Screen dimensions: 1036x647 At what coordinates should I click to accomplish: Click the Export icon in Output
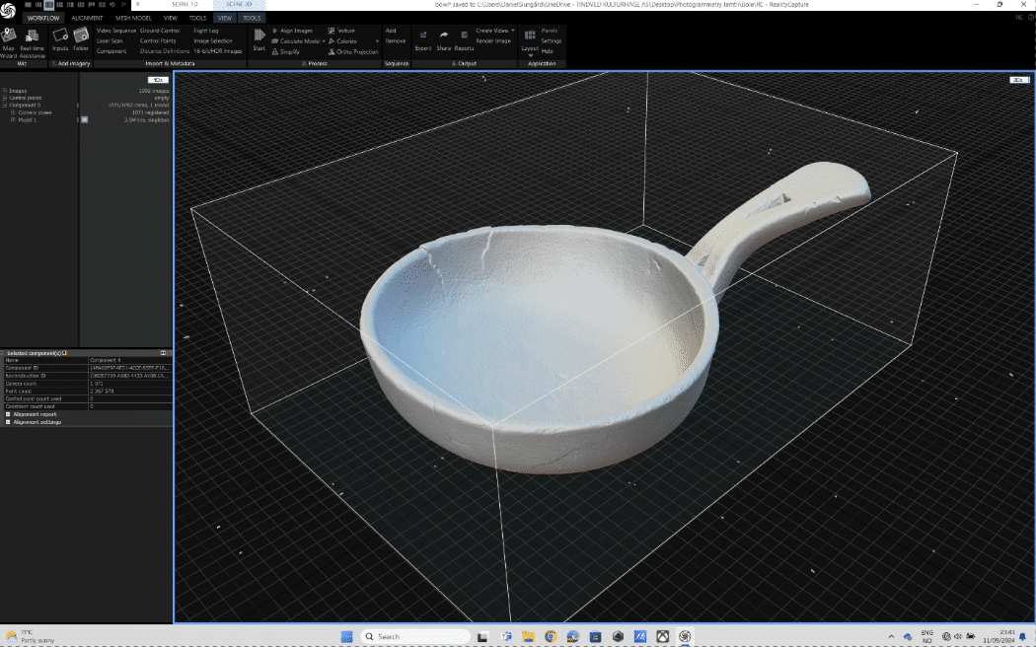[x=423, y=36]
